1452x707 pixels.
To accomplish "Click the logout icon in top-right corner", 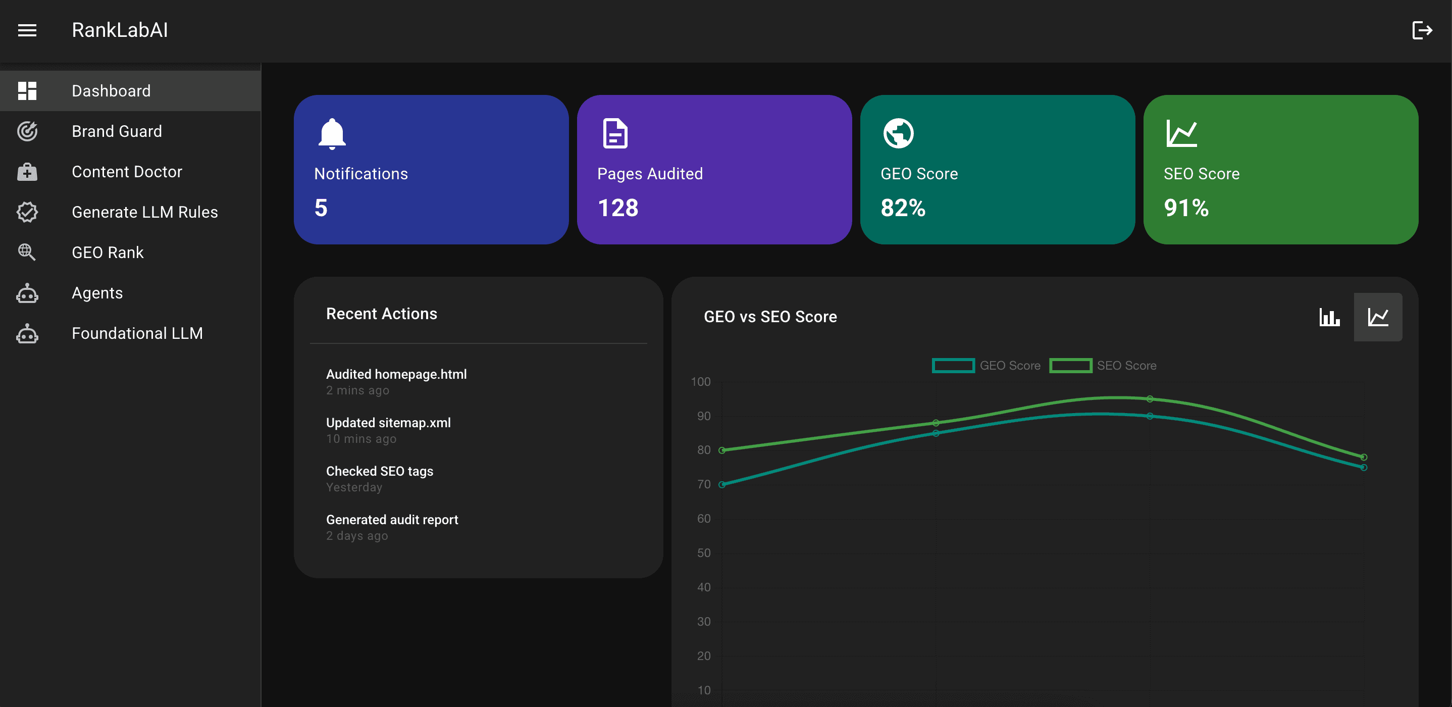I will [1422, 30].
